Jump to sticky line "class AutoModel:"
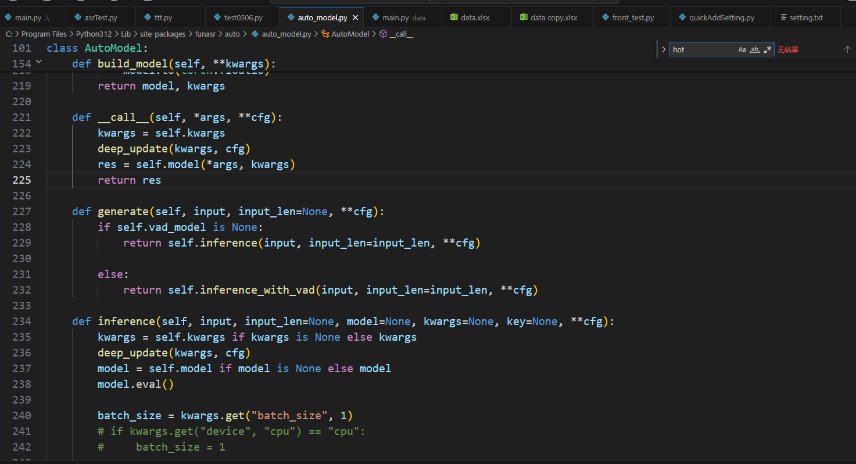856x464 pixels. pos(98,48)
